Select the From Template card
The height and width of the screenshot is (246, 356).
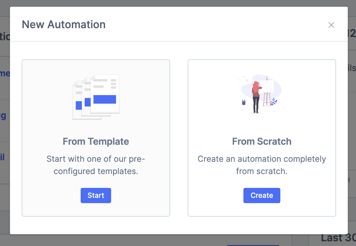pyautogui.click(x=96, y=138)
